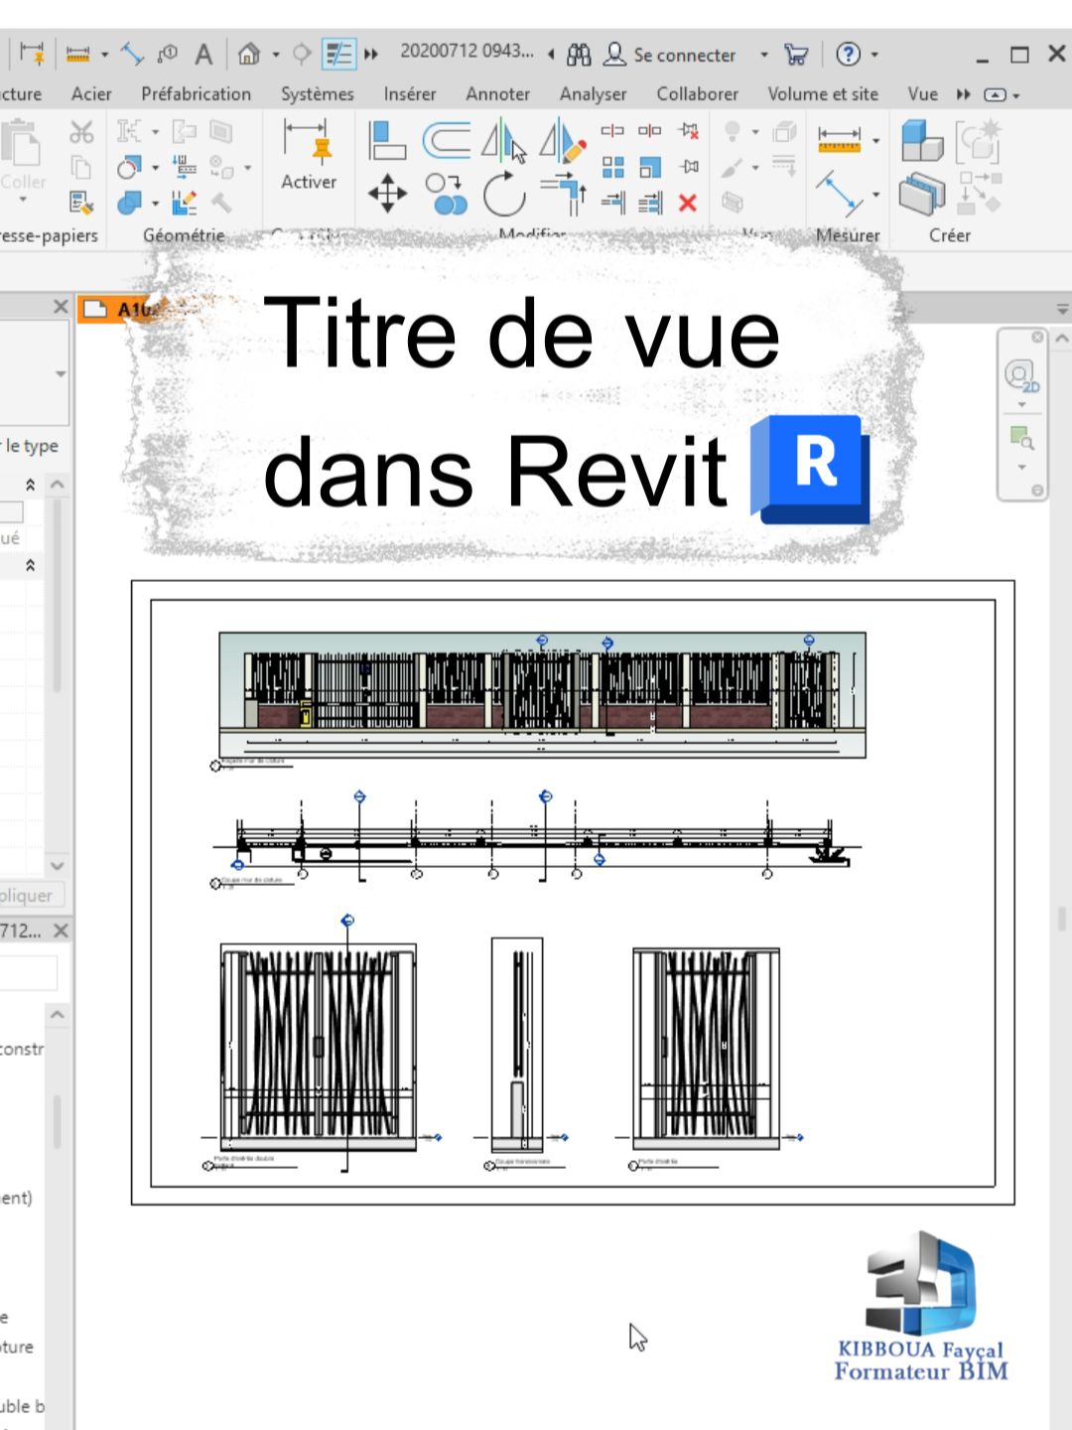Expand quick access toolbar overflow arrows

point(372,55)
